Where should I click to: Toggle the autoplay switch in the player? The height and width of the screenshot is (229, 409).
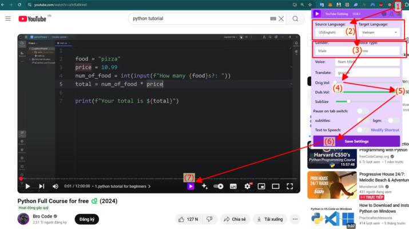219,186
